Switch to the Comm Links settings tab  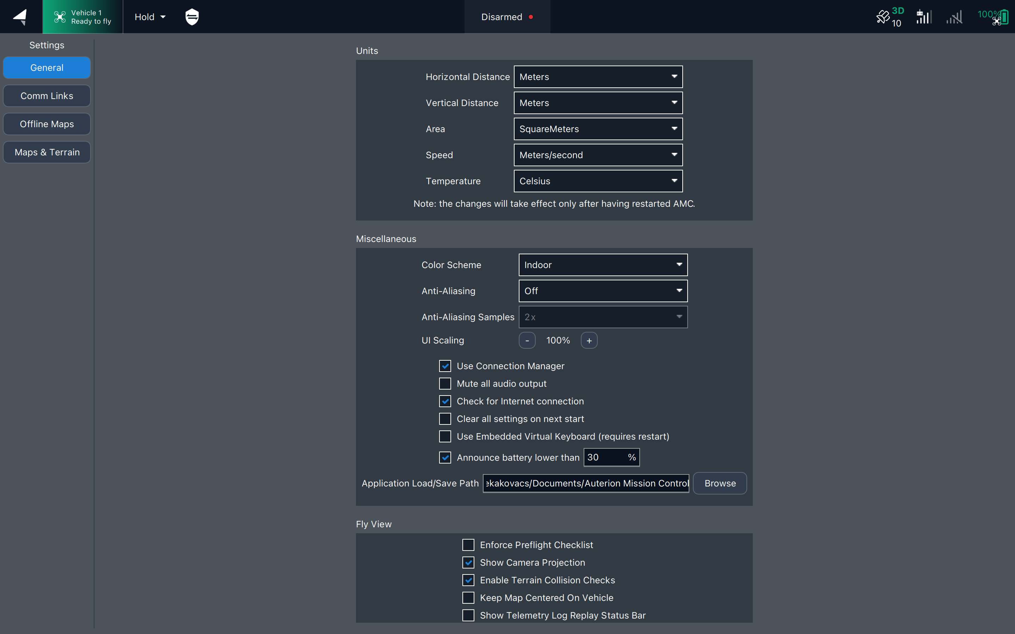point(47,96)
